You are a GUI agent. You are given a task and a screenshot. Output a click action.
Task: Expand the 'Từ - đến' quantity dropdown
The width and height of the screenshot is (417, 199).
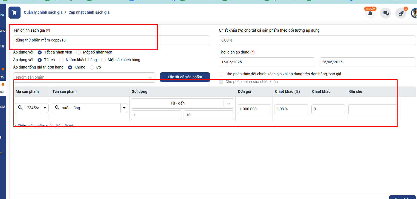(x=229, y=103)
